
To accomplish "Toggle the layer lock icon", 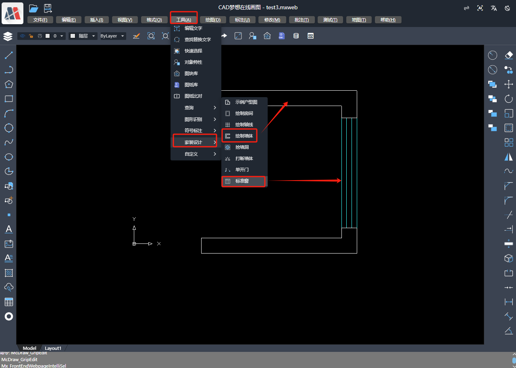I will [31, 36].
